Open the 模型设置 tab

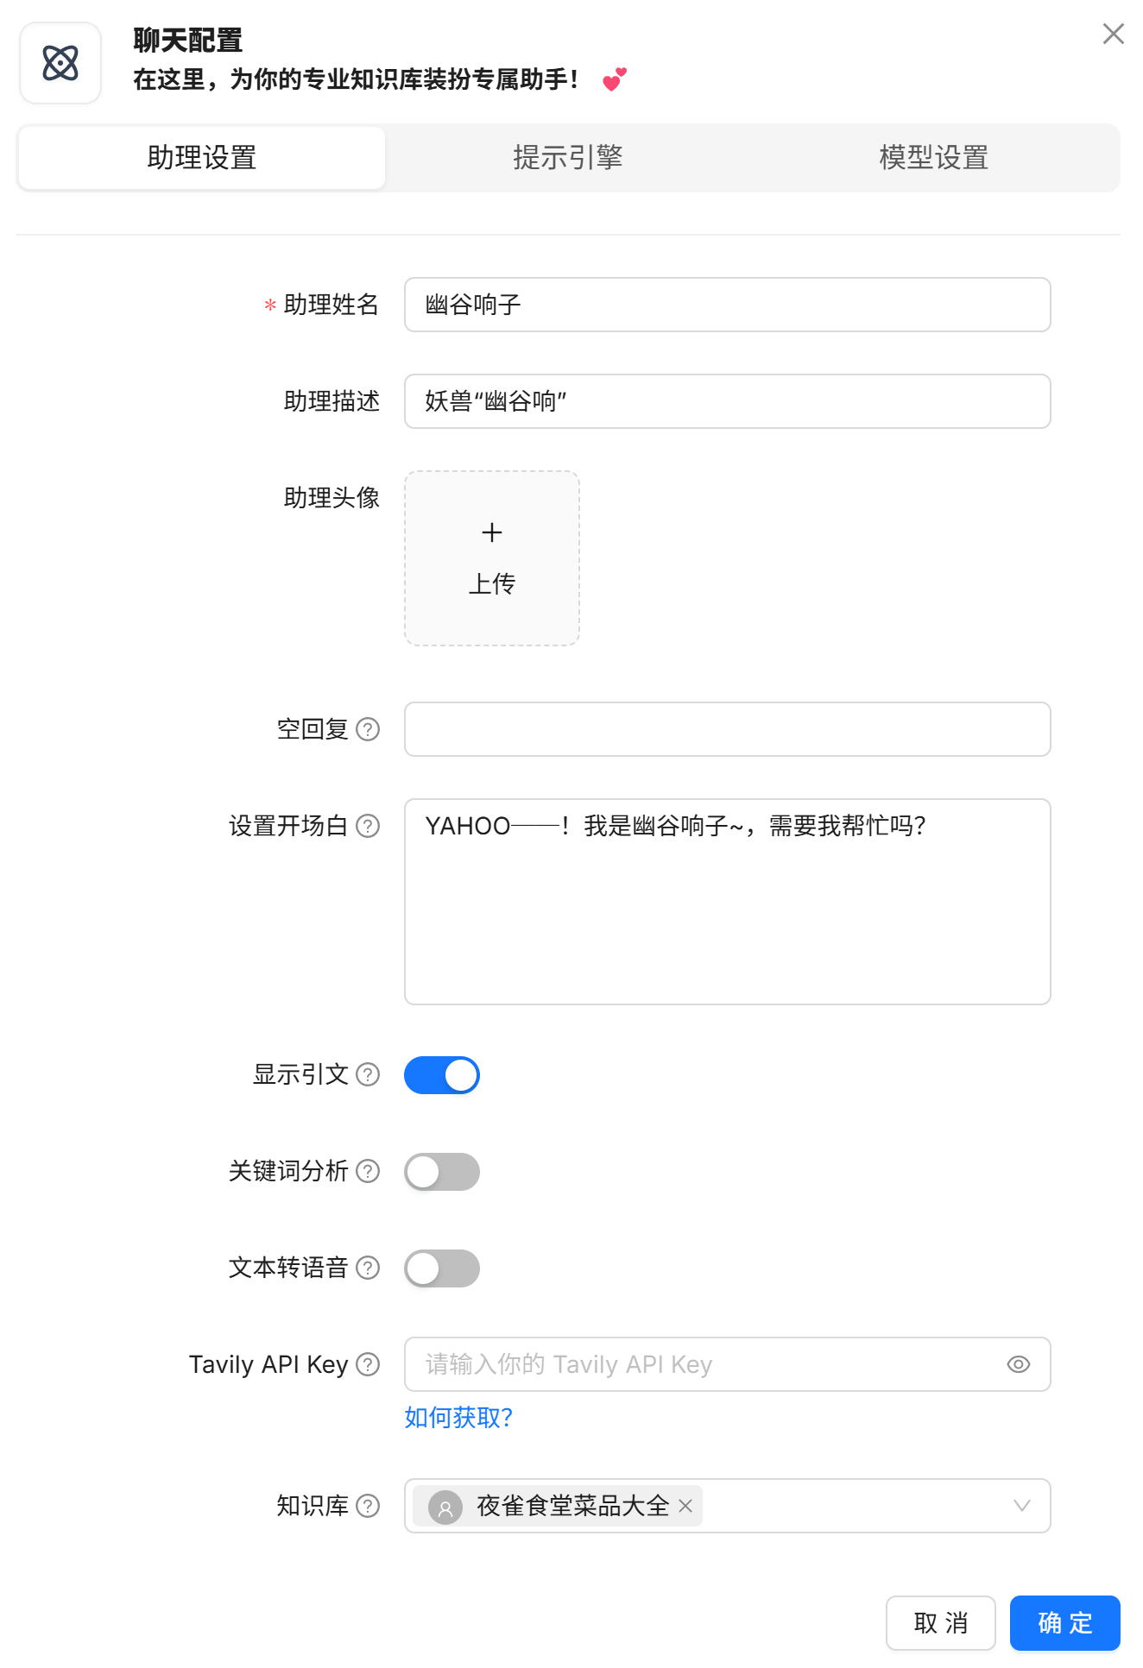tap(933, 158)
